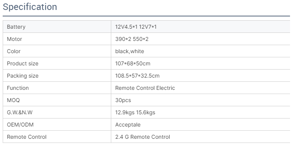Image resolution: width=295 pixels, height=146 pixels.
Task: Click the black,white color value
Action: [x=130, y=51]
